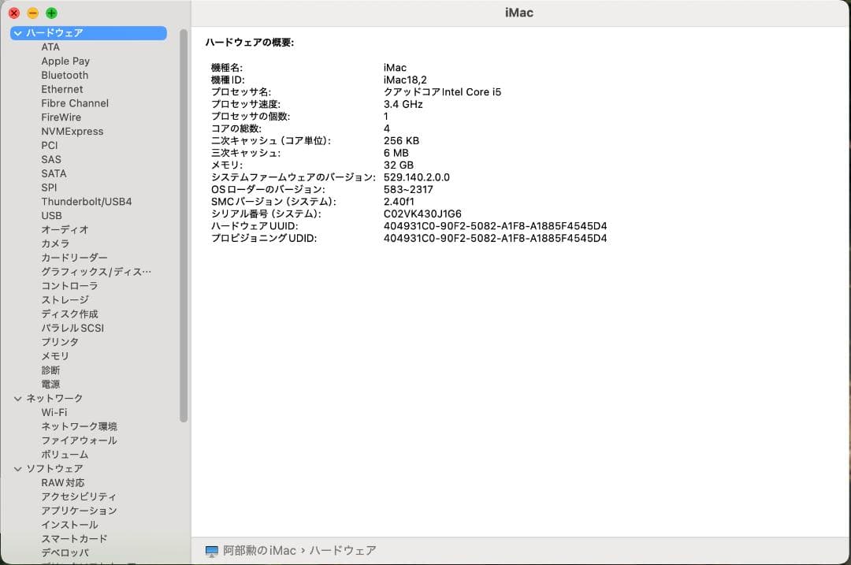View Apple Pay information
851x565 pixels.
click(65, 61)
